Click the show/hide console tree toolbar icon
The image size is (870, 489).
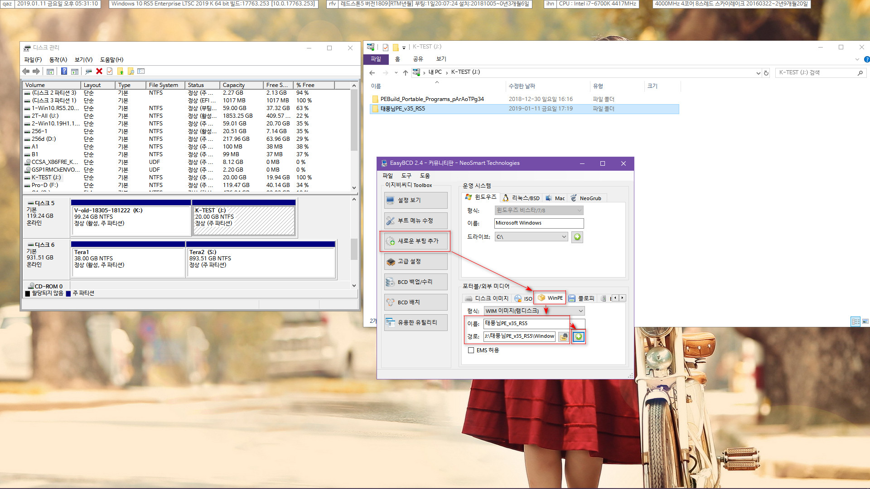point(50,71)
